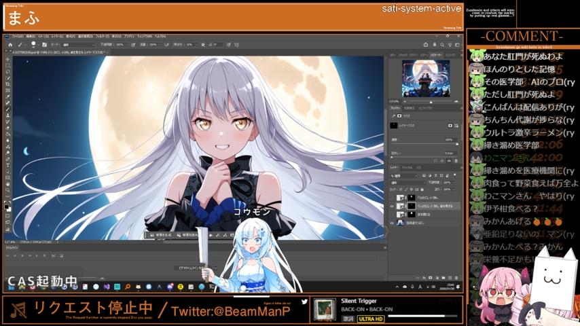This screenshot has height=326, width=580.
Task: Click the IME 'A' indicator in system tray
Action: coord(420,287)
